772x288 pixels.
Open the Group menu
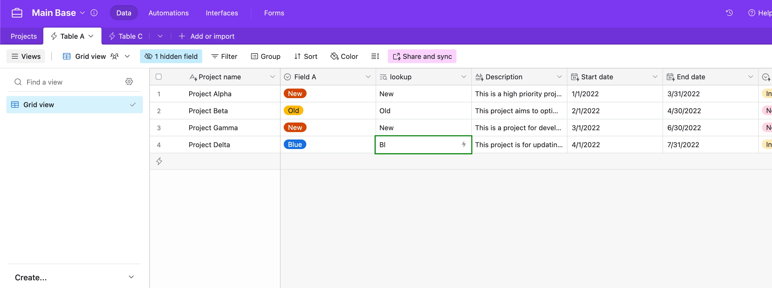[x=266, y=56]
